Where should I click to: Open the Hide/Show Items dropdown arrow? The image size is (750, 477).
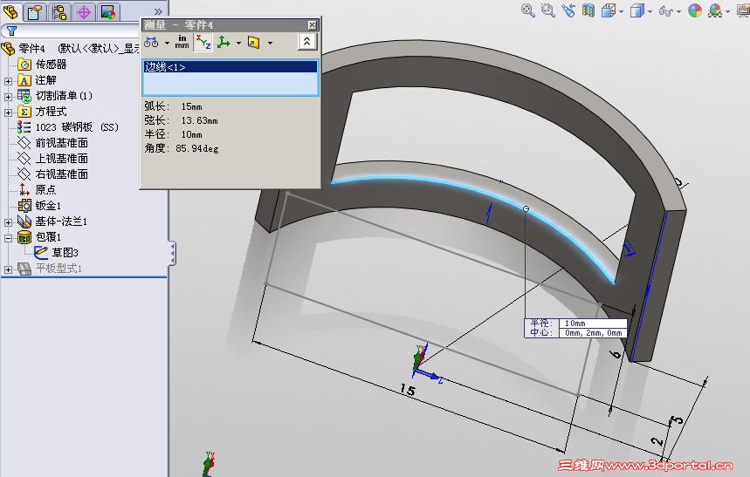point(678,11)
